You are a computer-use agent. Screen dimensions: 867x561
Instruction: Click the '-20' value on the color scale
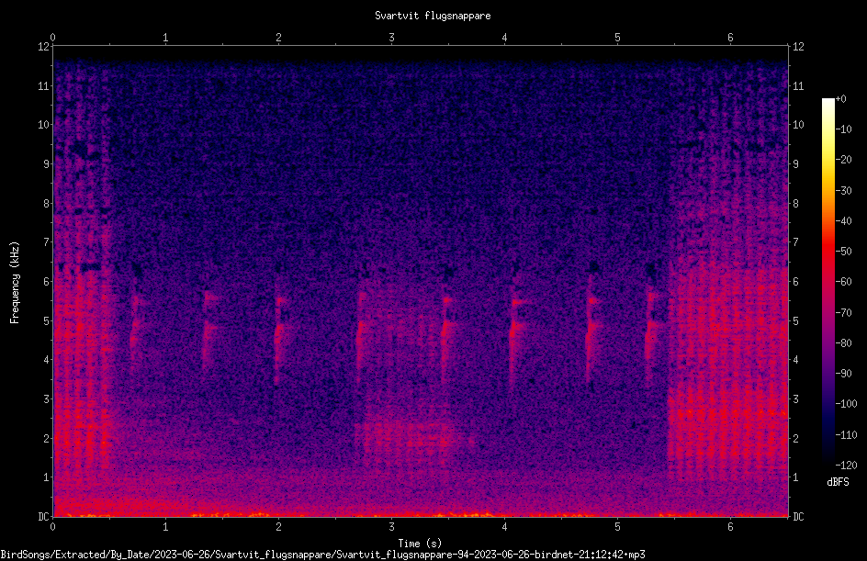pos(844,160)
